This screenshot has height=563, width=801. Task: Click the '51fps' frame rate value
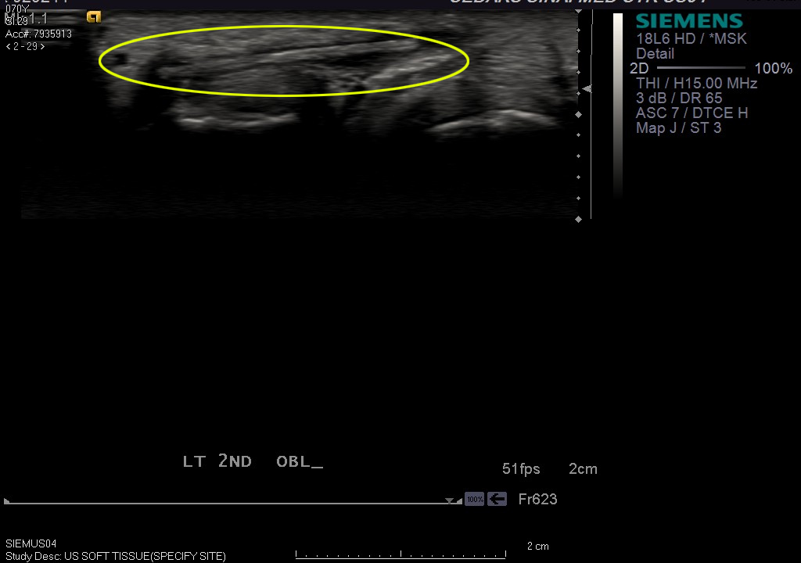(x=521, y=469)
